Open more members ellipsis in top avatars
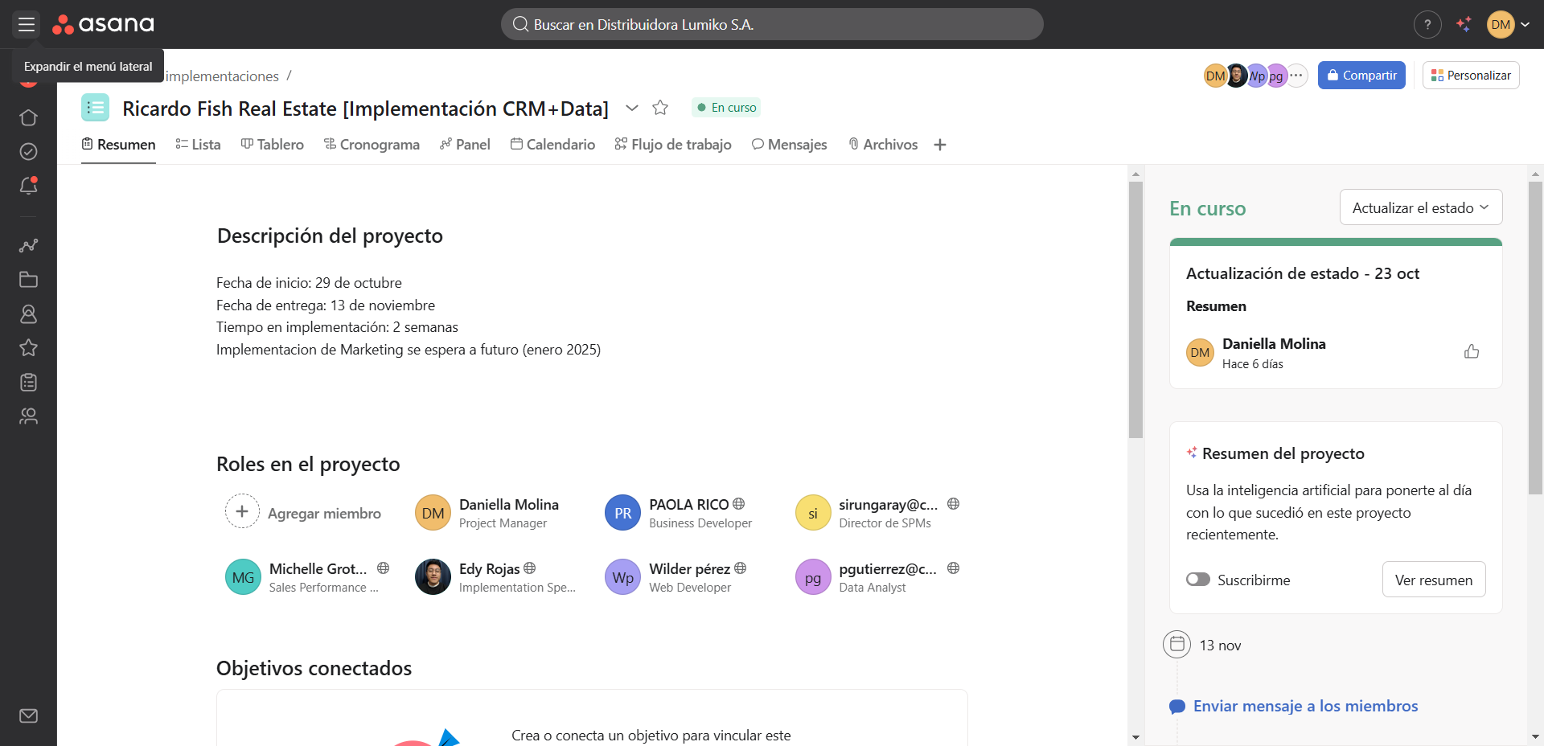Screen dimensions: 1544x746 click(x=1296, y=76)
